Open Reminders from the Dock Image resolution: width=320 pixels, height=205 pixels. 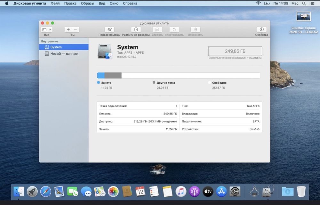tap(154, 192)
